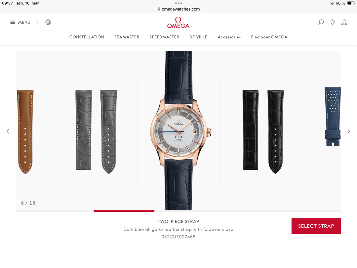Open Find your OMEGA link

[269, 37]
